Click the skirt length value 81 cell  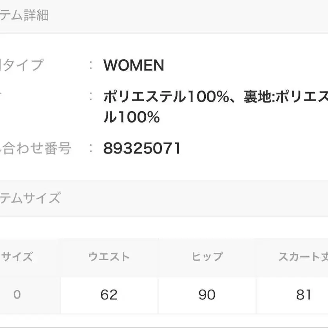click(304, 294)
